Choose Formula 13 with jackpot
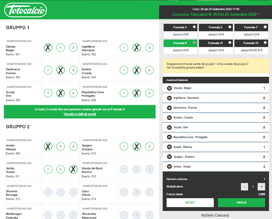This screenshot has height=219, width=272. click(x=265, y=43)
